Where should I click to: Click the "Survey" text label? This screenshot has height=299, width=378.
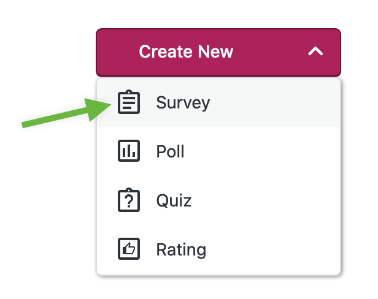pos(183,102)
